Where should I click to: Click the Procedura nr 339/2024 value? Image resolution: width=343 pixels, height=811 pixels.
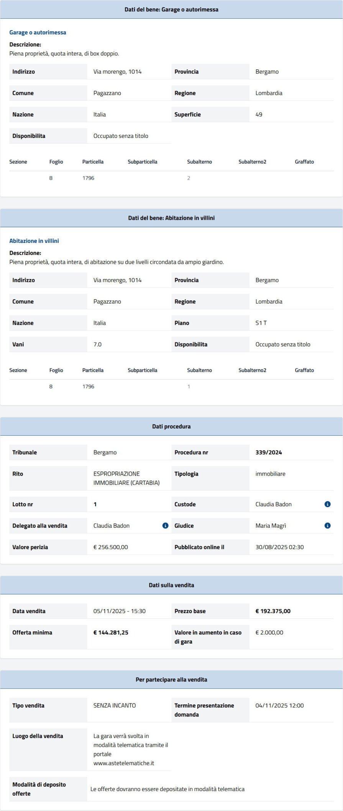coord(269,452)
